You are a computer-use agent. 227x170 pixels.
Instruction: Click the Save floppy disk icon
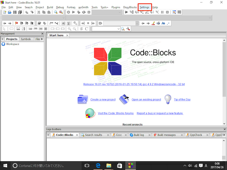pyautogui.click(x=15, y=12)
